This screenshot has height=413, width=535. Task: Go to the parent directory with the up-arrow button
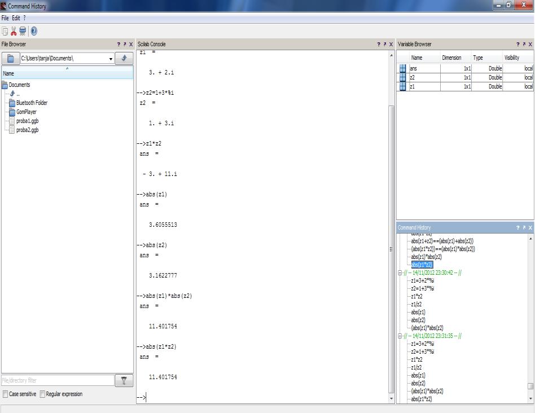(x=124, y=58)
